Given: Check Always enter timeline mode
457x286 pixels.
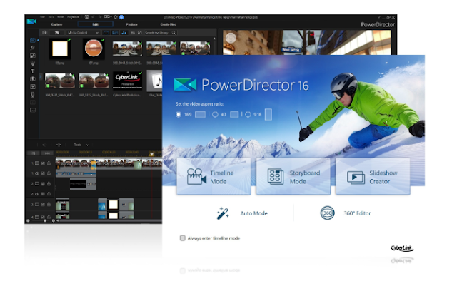Looking at the screenshot, I should click(183, 238).
